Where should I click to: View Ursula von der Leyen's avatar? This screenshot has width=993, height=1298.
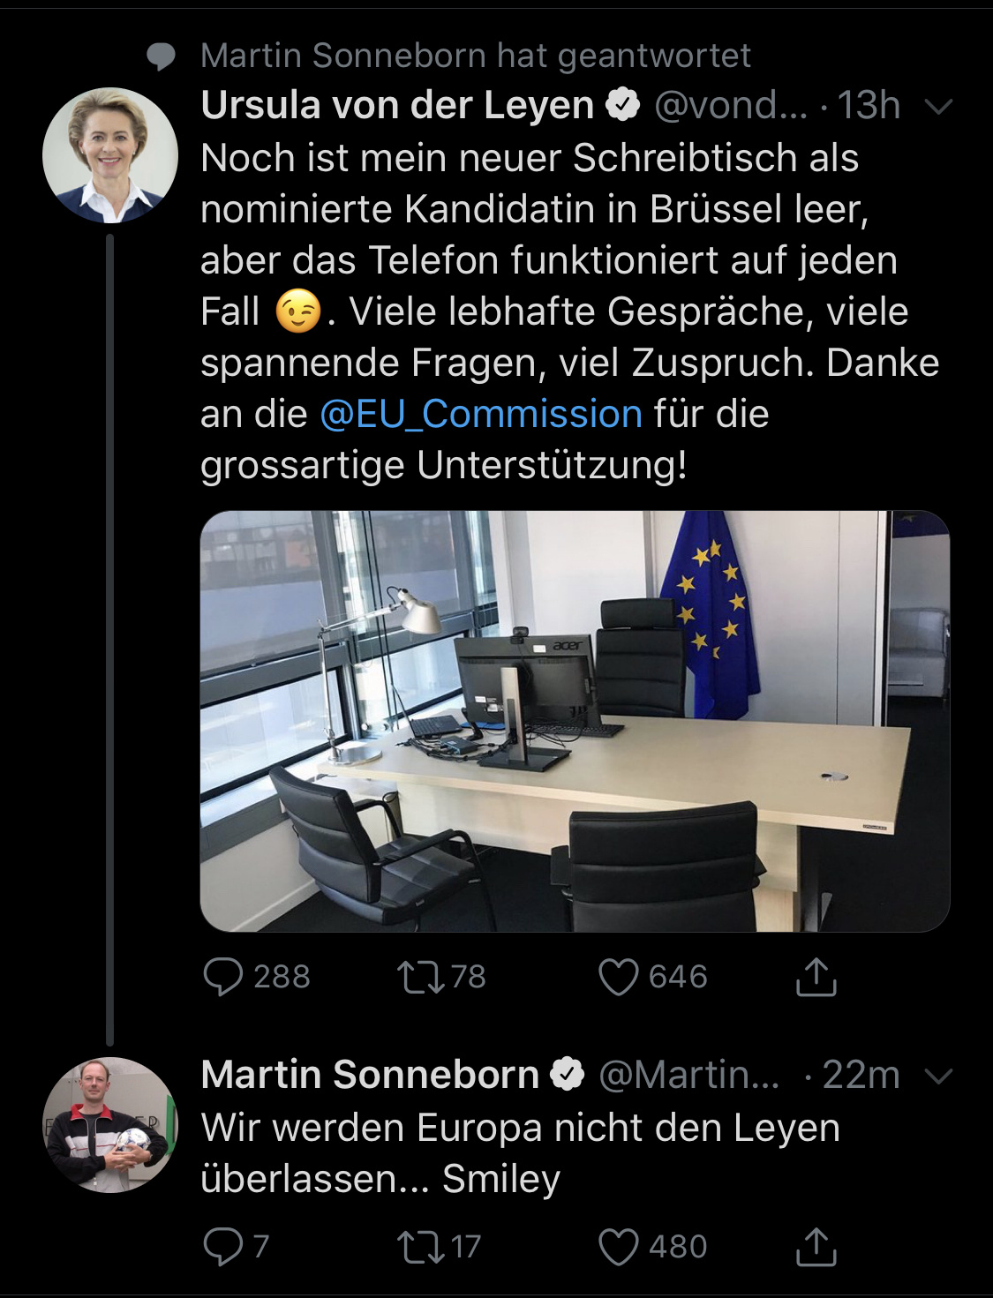click(x=110, y=155)
